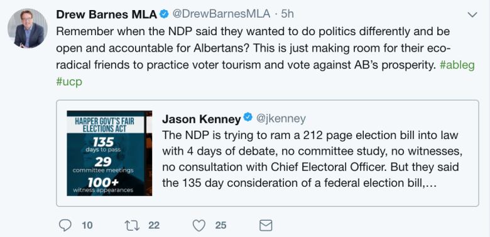
Task: Open the #ucp hashtag
Action: pyautogui.click(x=69, y=82)
